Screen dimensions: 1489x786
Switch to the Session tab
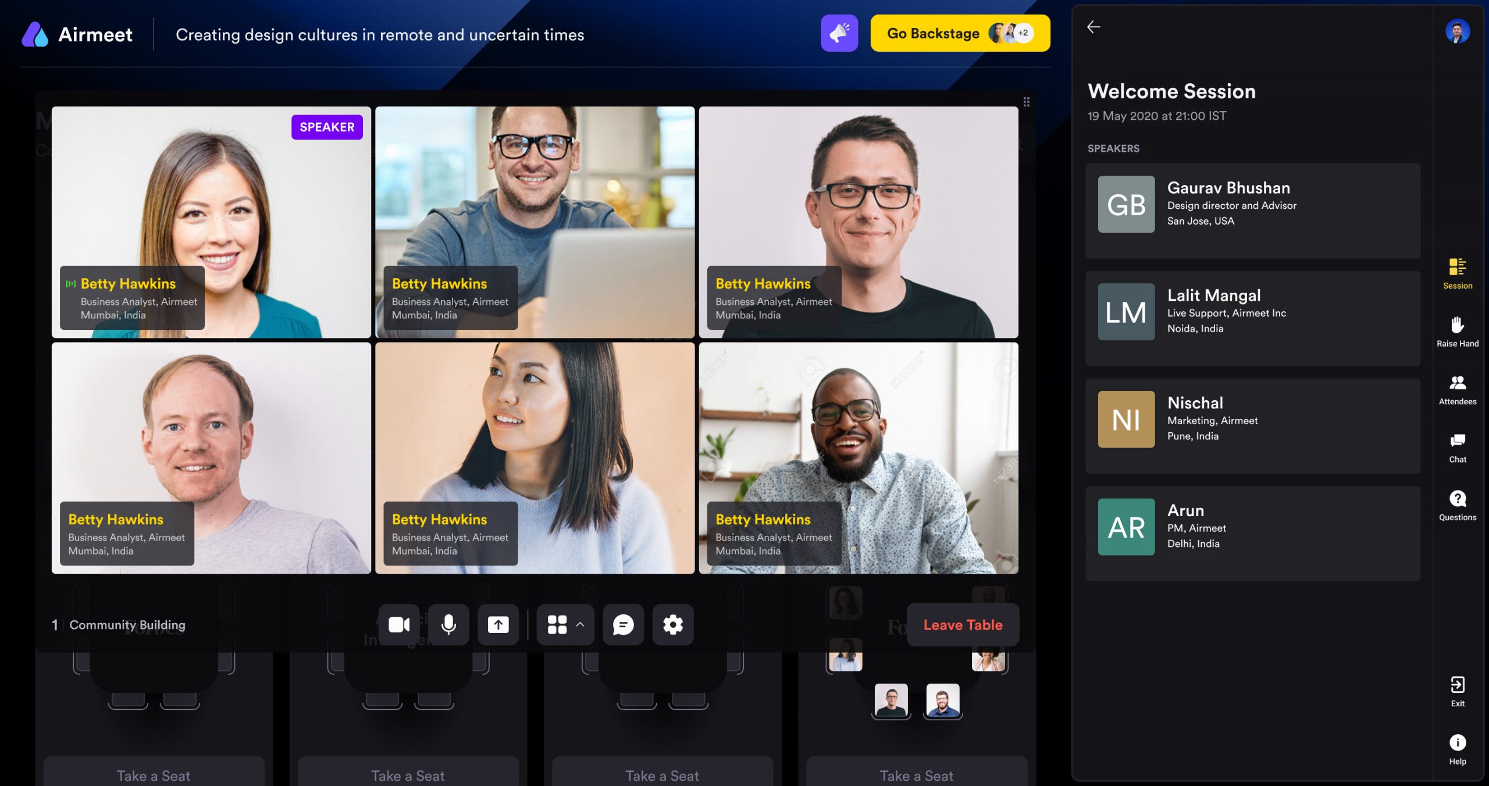click(x=1457, y=273)
